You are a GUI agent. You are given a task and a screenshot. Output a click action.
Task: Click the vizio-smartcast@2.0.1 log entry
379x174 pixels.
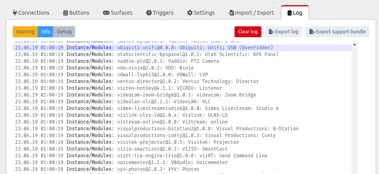[x=182, y=149]
